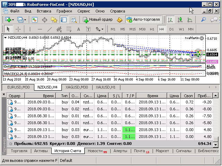Open the Market Watch window icon
The width and height of the screenshot is (222, 166).
click(x=35, y=20)
